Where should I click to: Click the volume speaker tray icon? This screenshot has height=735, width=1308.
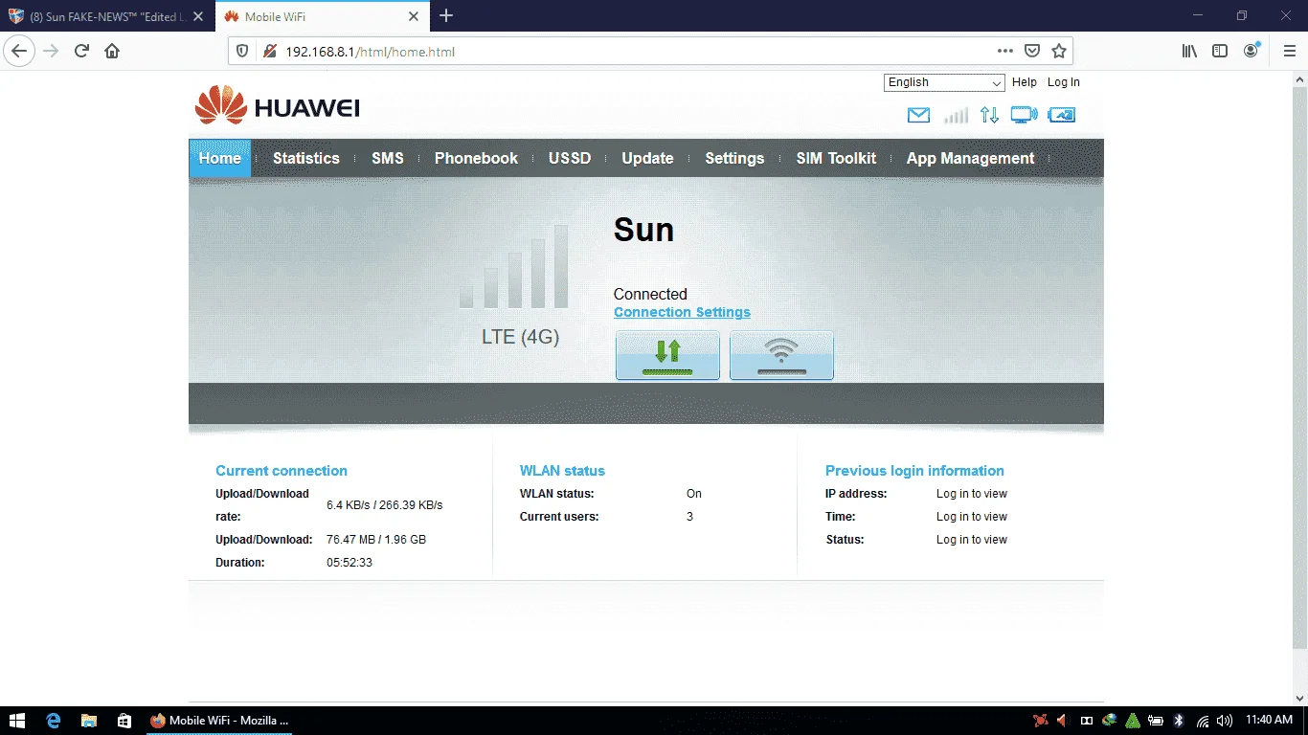point(1227,721)
